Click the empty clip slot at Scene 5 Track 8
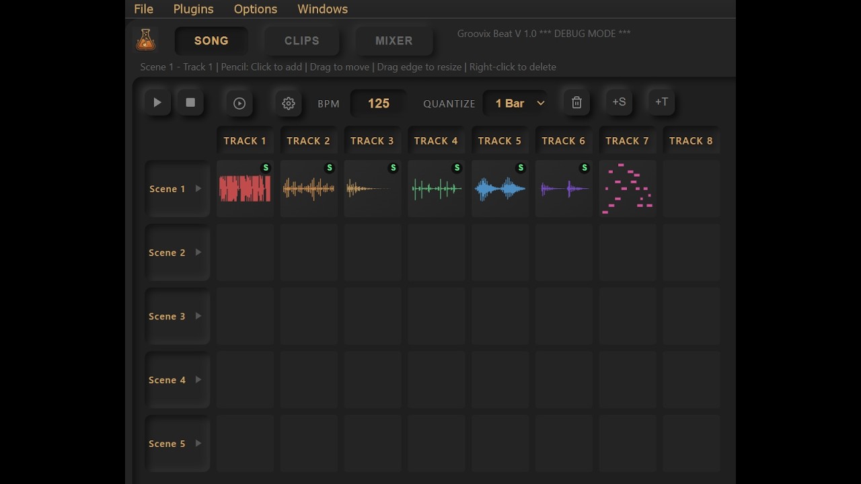The width and height of the screenshot is (861, 484). coord(691,444)
